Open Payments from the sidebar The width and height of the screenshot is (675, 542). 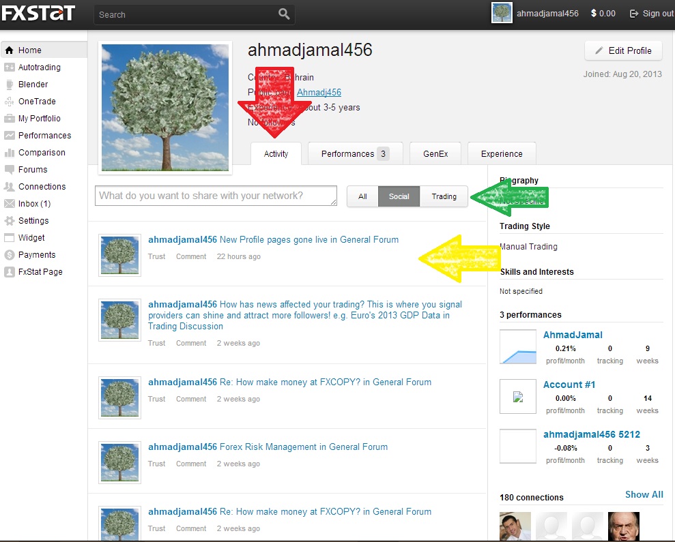[37, 255]
